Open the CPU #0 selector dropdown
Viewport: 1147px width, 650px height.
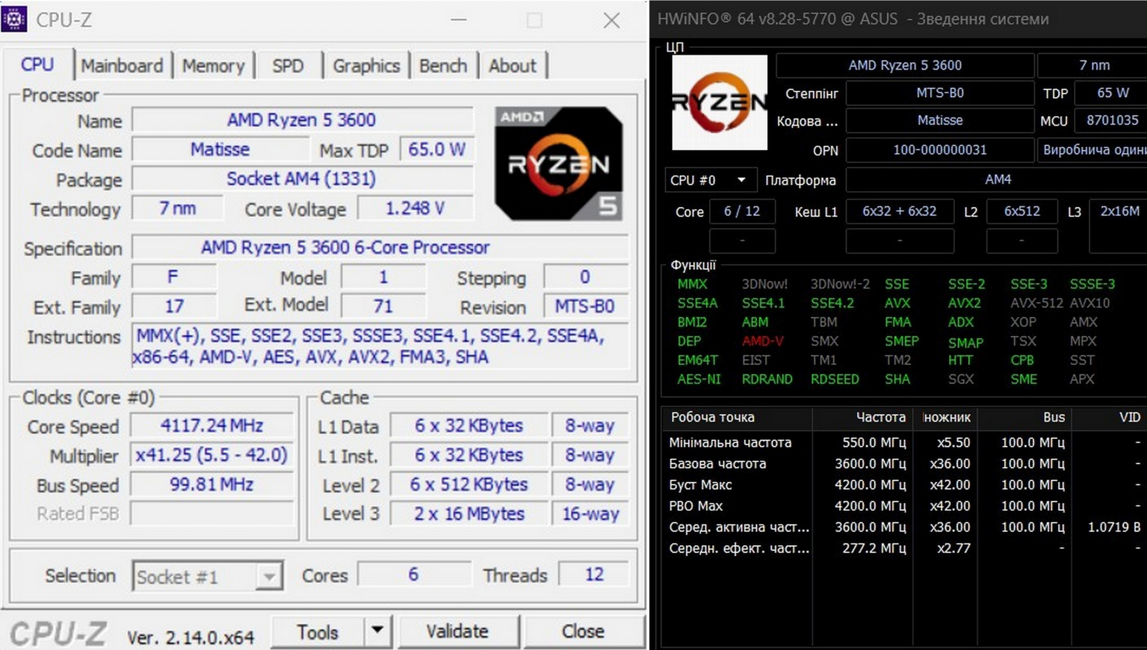(742, 180)
